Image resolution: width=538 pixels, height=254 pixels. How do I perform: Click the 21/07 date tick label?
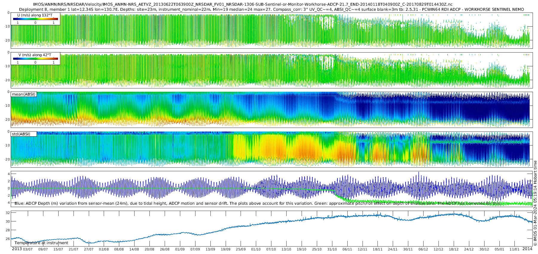pos(74,249)
